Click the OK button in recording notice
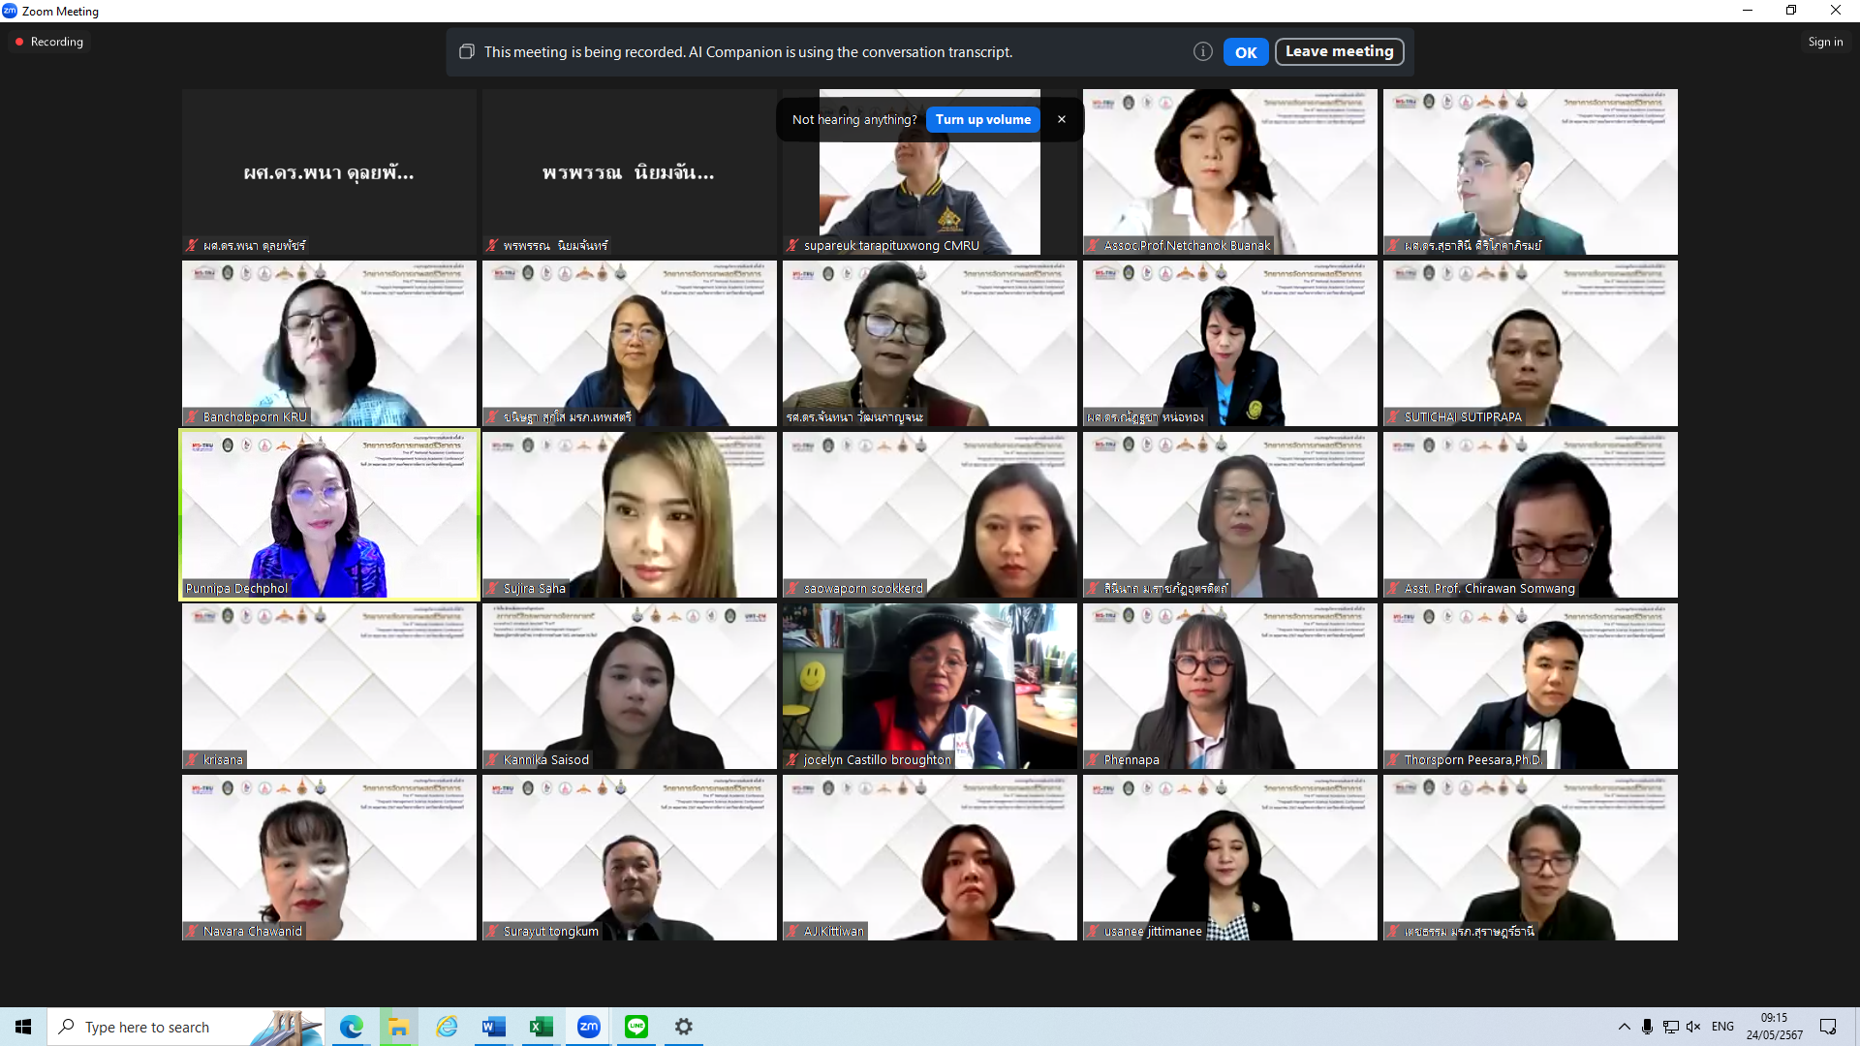The image size is (1860, 1046). point(1245,52)
